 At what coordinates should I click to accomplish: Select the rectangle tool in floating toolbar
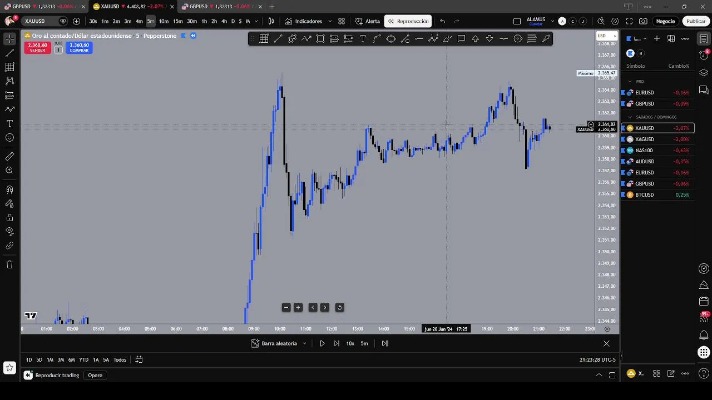point(320,38)
